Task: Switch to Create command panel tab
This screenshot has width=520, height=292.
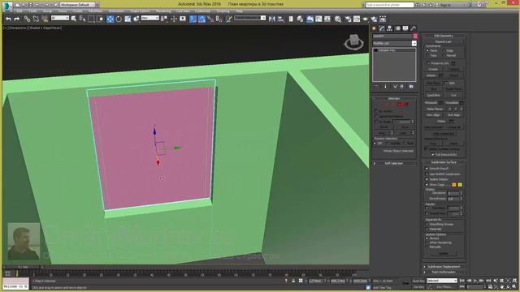Action: 374,28
